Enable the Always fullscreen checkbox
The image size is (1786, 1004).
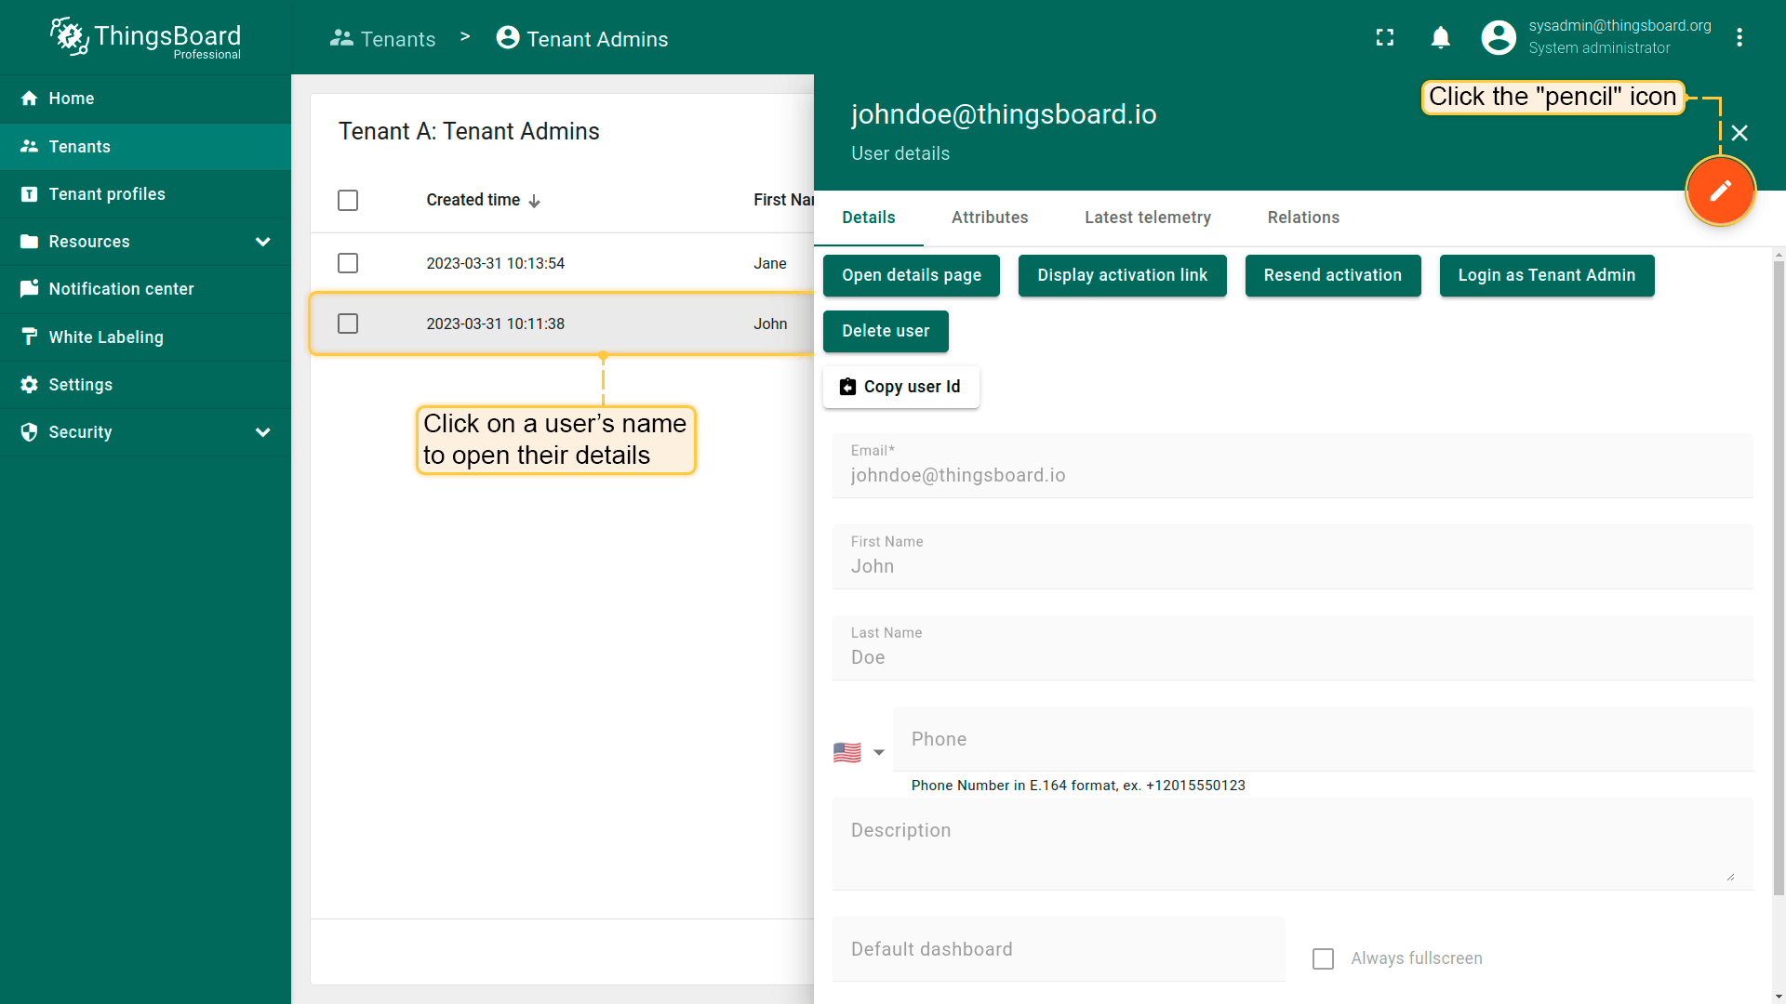pos(1323,958)
